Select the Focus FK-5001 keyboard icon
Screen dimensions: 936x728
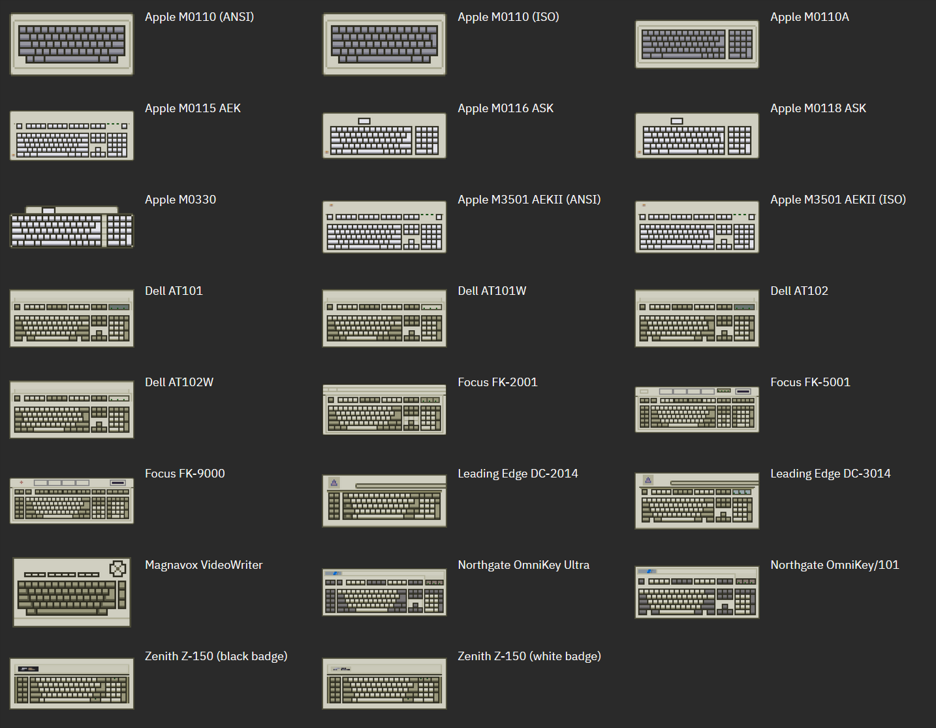coord(696,410)
